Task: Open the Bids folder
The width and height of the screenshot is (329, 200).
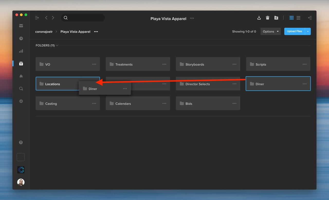Action: [x=208, y=103]
